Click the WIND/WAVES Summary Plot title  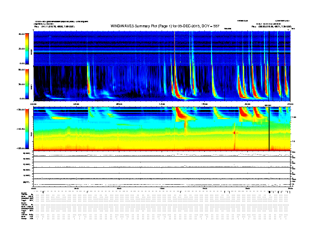tap(165, 26)
